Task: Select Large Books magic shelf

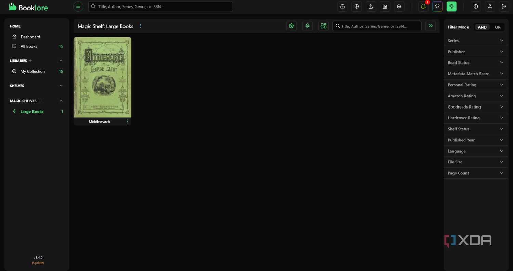Action: tap(37, 112)
